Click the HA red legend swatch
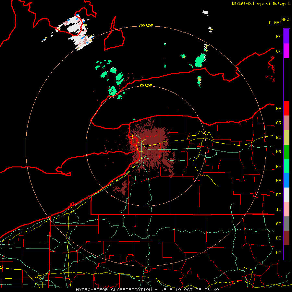292x292 pixels. click(286, 108)
